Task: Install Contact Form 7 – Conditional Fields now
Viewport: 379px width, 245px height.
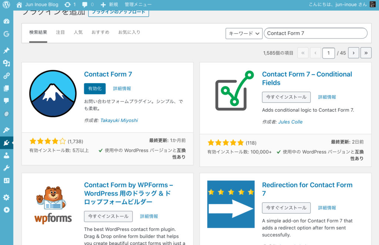Action: click(x=286, y=97)
